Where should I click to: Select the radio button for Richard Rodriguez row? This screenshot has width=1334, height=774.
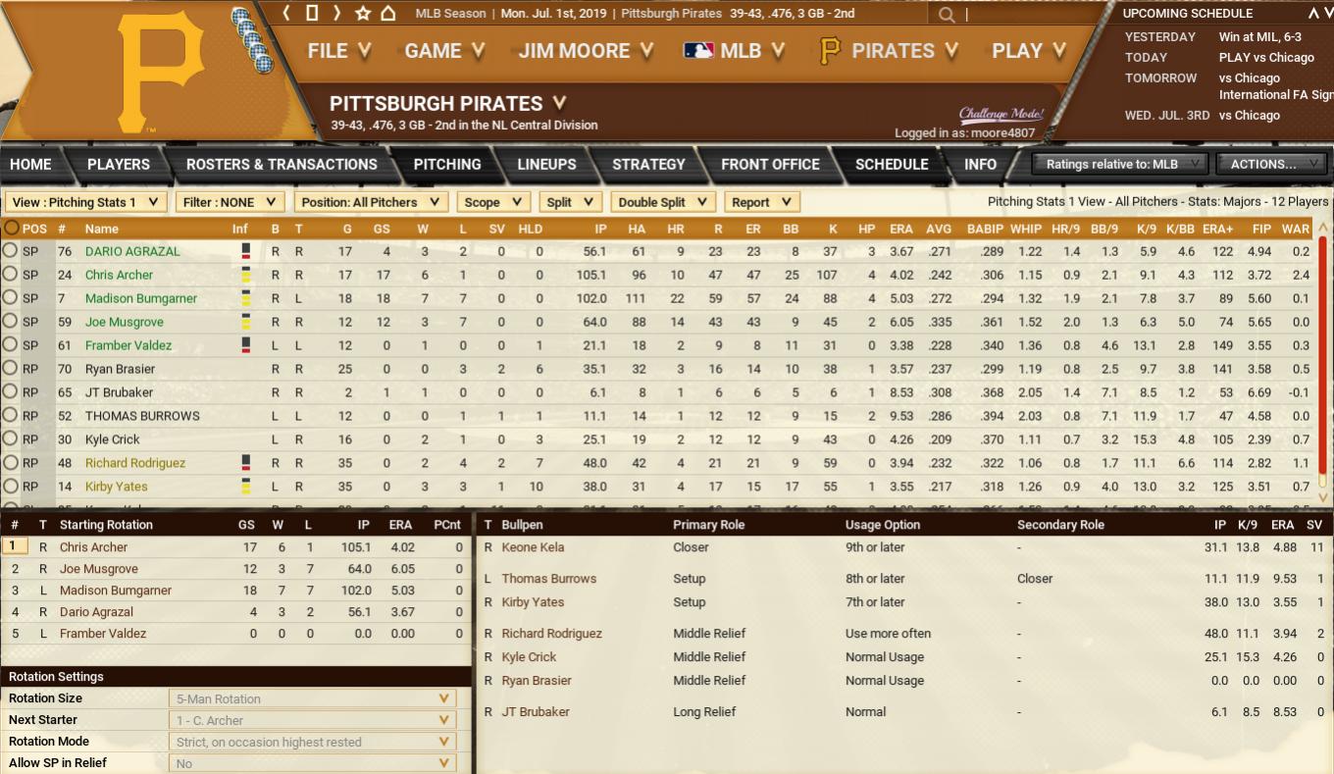[x=10, y=463]
